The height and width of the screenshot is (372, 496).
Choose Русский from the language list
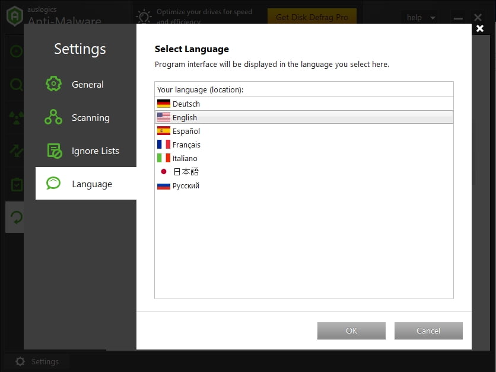[304, 185]
